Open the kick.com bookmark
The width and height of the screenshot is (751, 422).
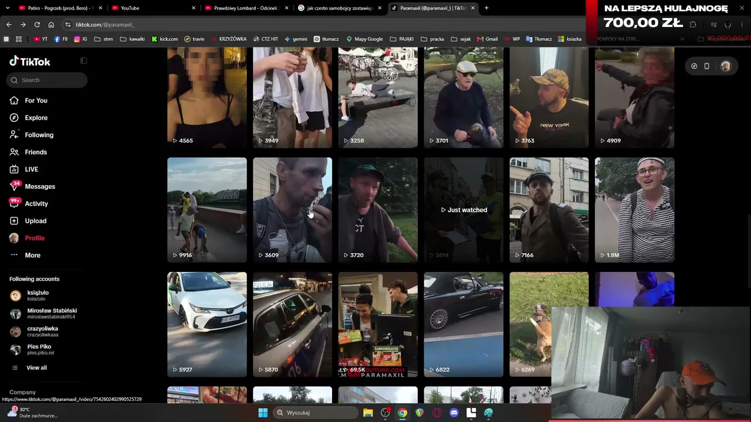pyautogui.click(x=164, y=39)
